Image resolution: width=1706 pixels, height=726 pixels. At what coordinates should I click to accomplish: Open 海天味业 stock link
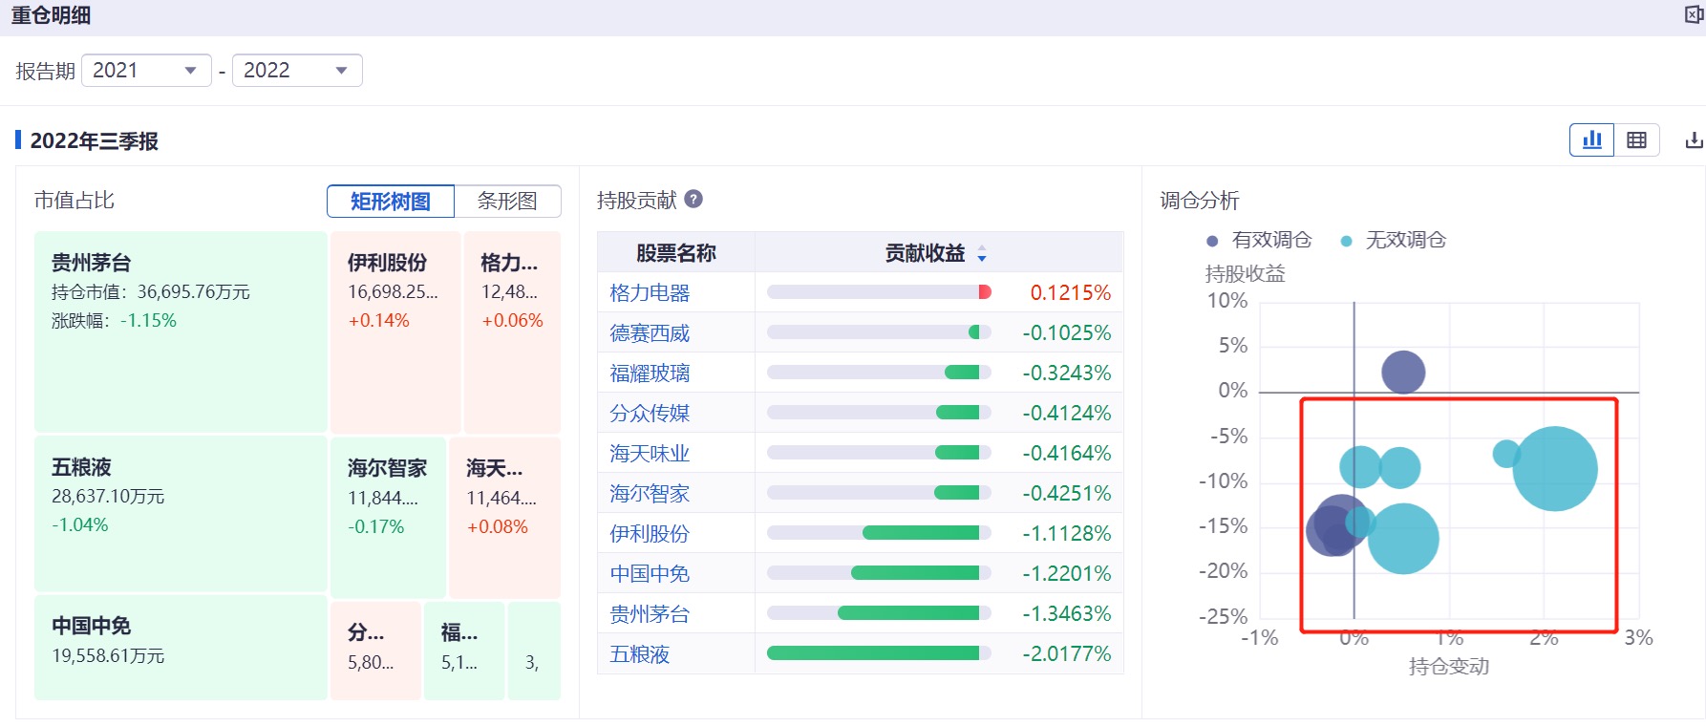click(650, 454)
